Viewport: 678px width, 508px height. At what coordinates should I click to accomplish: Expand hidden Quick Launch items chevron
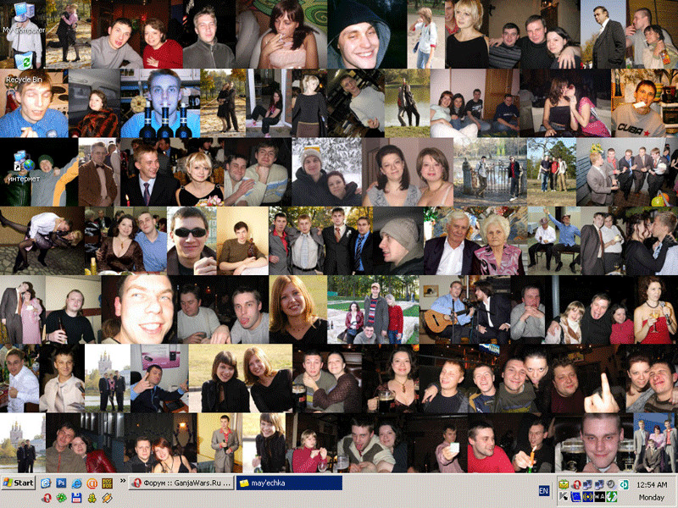[x=123, y=480]
